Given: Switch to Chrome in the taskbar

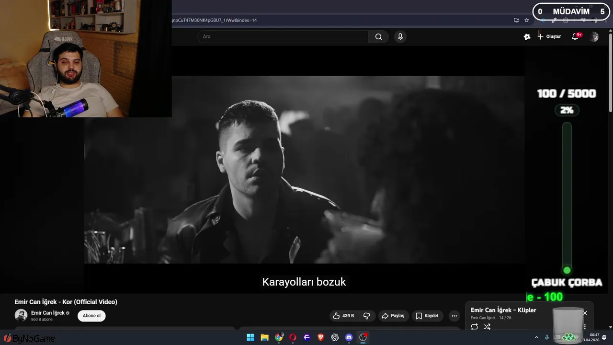Looking at the screenshot, I should click(x=279, y=337).
